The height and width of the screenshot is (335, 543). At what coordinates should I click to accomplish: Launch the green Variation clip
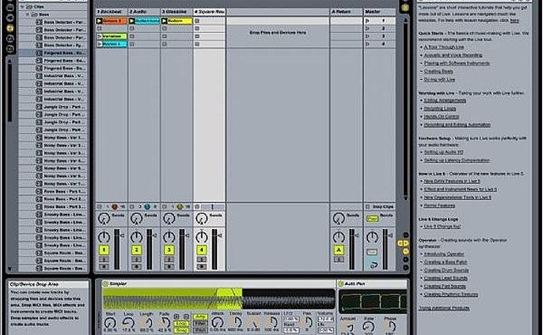click(99, 36)
